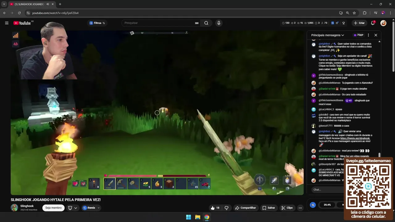Click the trophy icon in stats bar

(343, 23)
